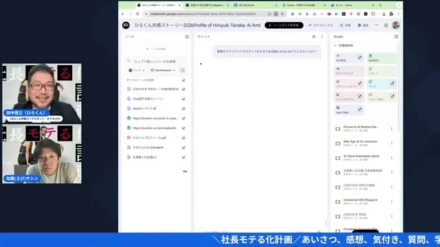Switch to the 社長モテる化計画 The Magnetic tab
The width and height of the screenshot is (440, 247).
click(x=207, y=5)
